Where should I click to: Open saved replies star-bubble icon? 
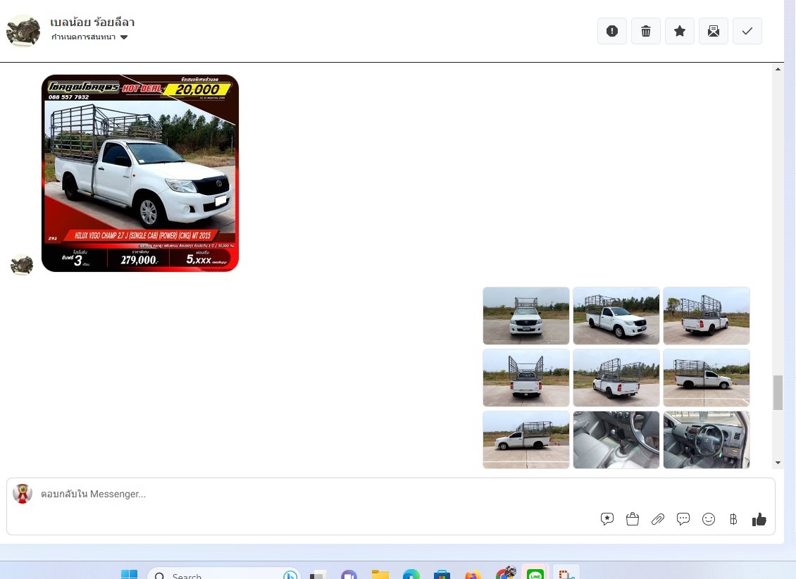point(607,519)
